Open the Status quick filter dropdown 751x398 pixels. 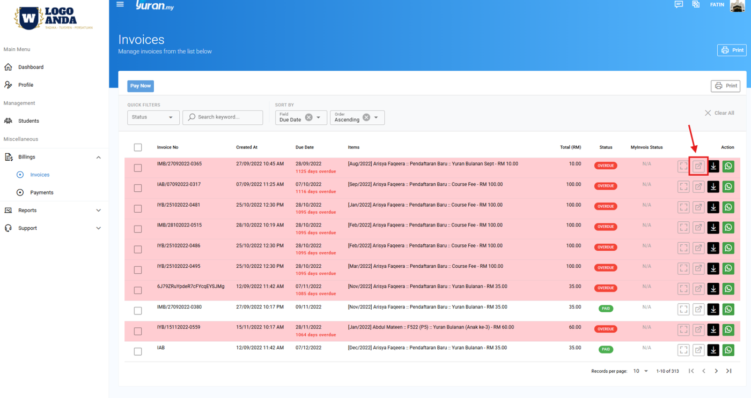coord(153,117)
